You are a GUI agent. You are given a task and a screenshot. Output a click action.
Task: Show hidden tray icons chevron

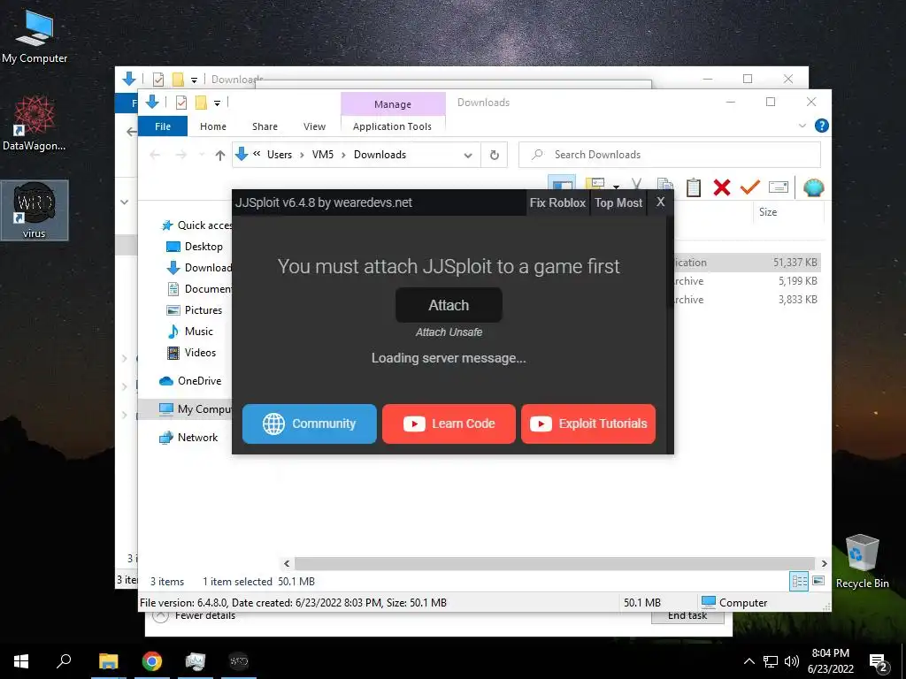(749, 661)
